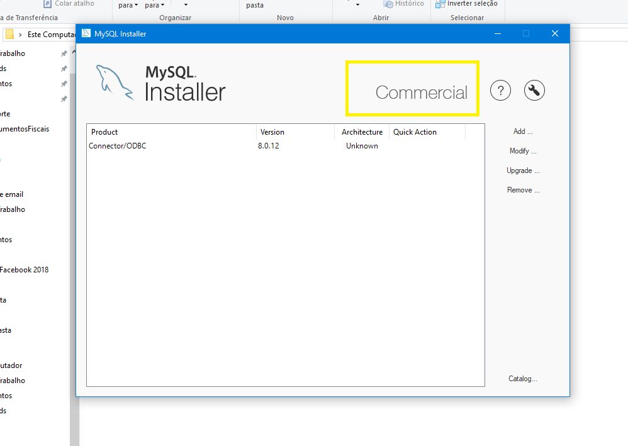Click Upgrade ... in MySQL Installer

point(523,170)
